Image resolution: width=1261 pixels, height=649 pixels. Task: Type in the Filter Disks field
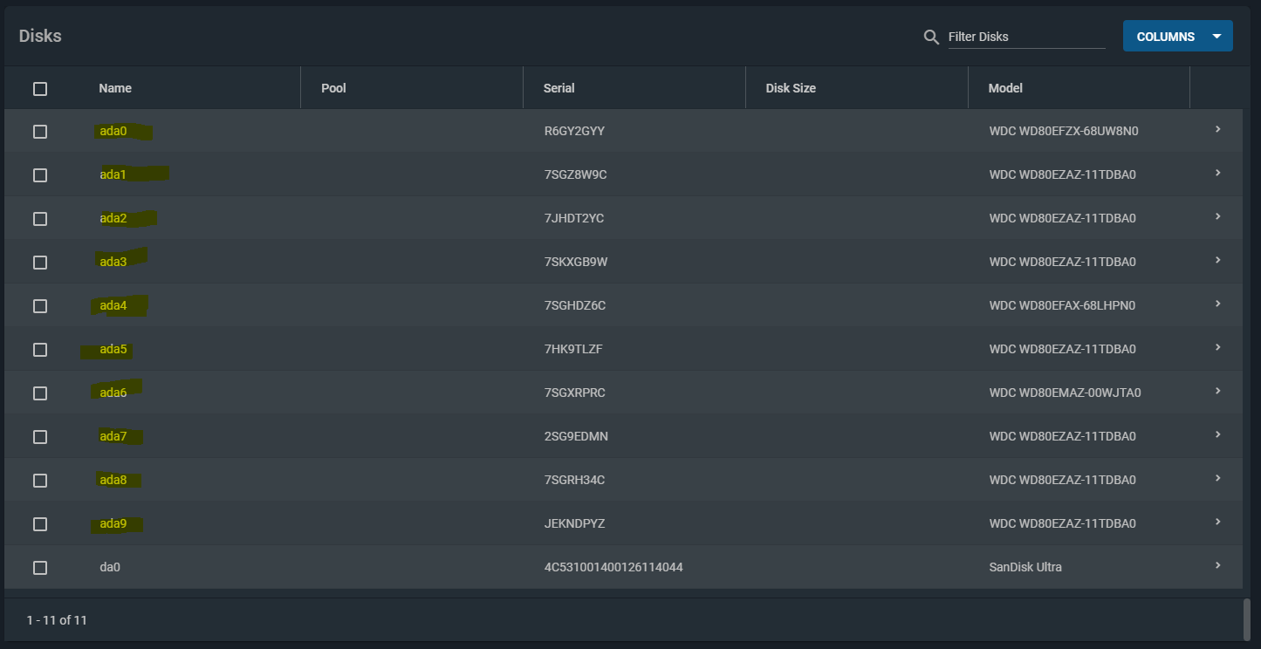[1025, 37]
